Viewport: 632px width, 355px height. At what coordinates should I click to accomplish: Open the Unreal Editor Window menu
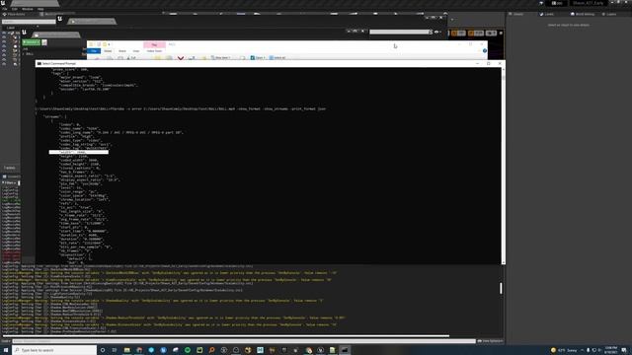(28, 9)
